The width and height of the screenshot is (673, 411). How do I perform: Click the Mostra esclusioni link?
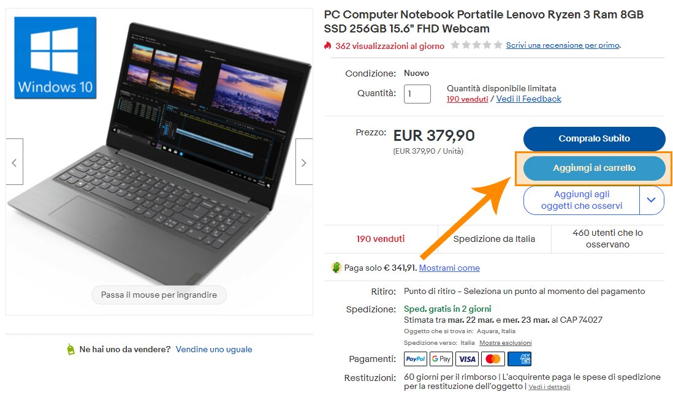[x=505, y=343]
